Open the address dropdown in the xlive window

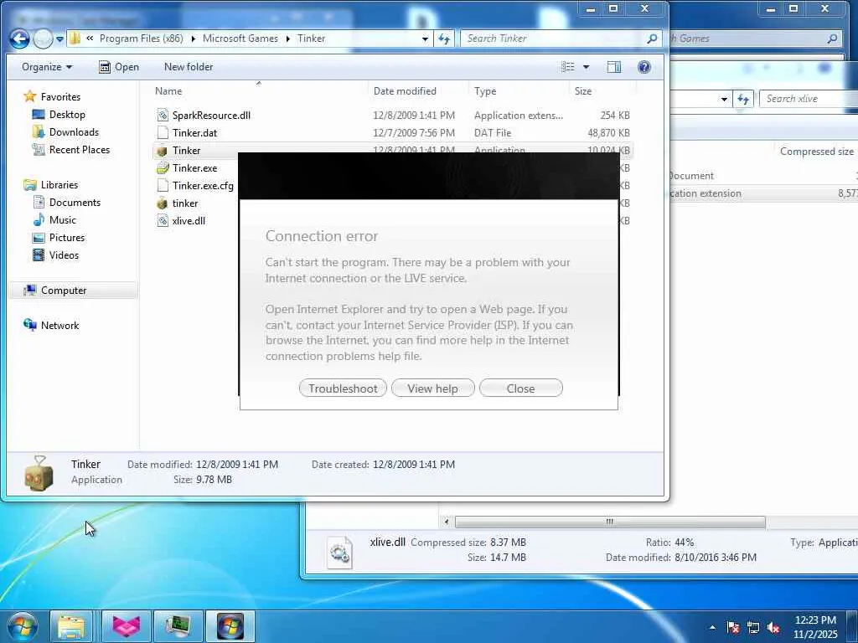coord(724,99)
